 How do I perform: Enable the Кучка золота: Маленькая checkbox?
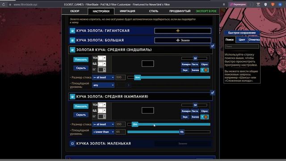pos(72,144)
